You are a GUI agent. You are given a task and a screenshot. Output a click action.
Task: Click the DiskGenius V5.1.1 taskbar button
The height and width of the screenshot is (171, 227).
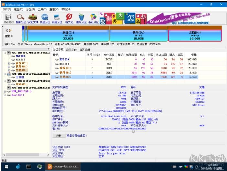pyautogui.click(x=63, y=167)
